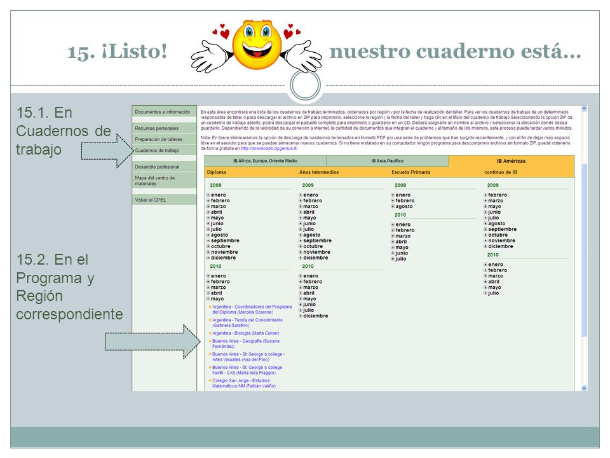Expand septiembre 2009 under continuo de IB

click(x=485, y=229)
